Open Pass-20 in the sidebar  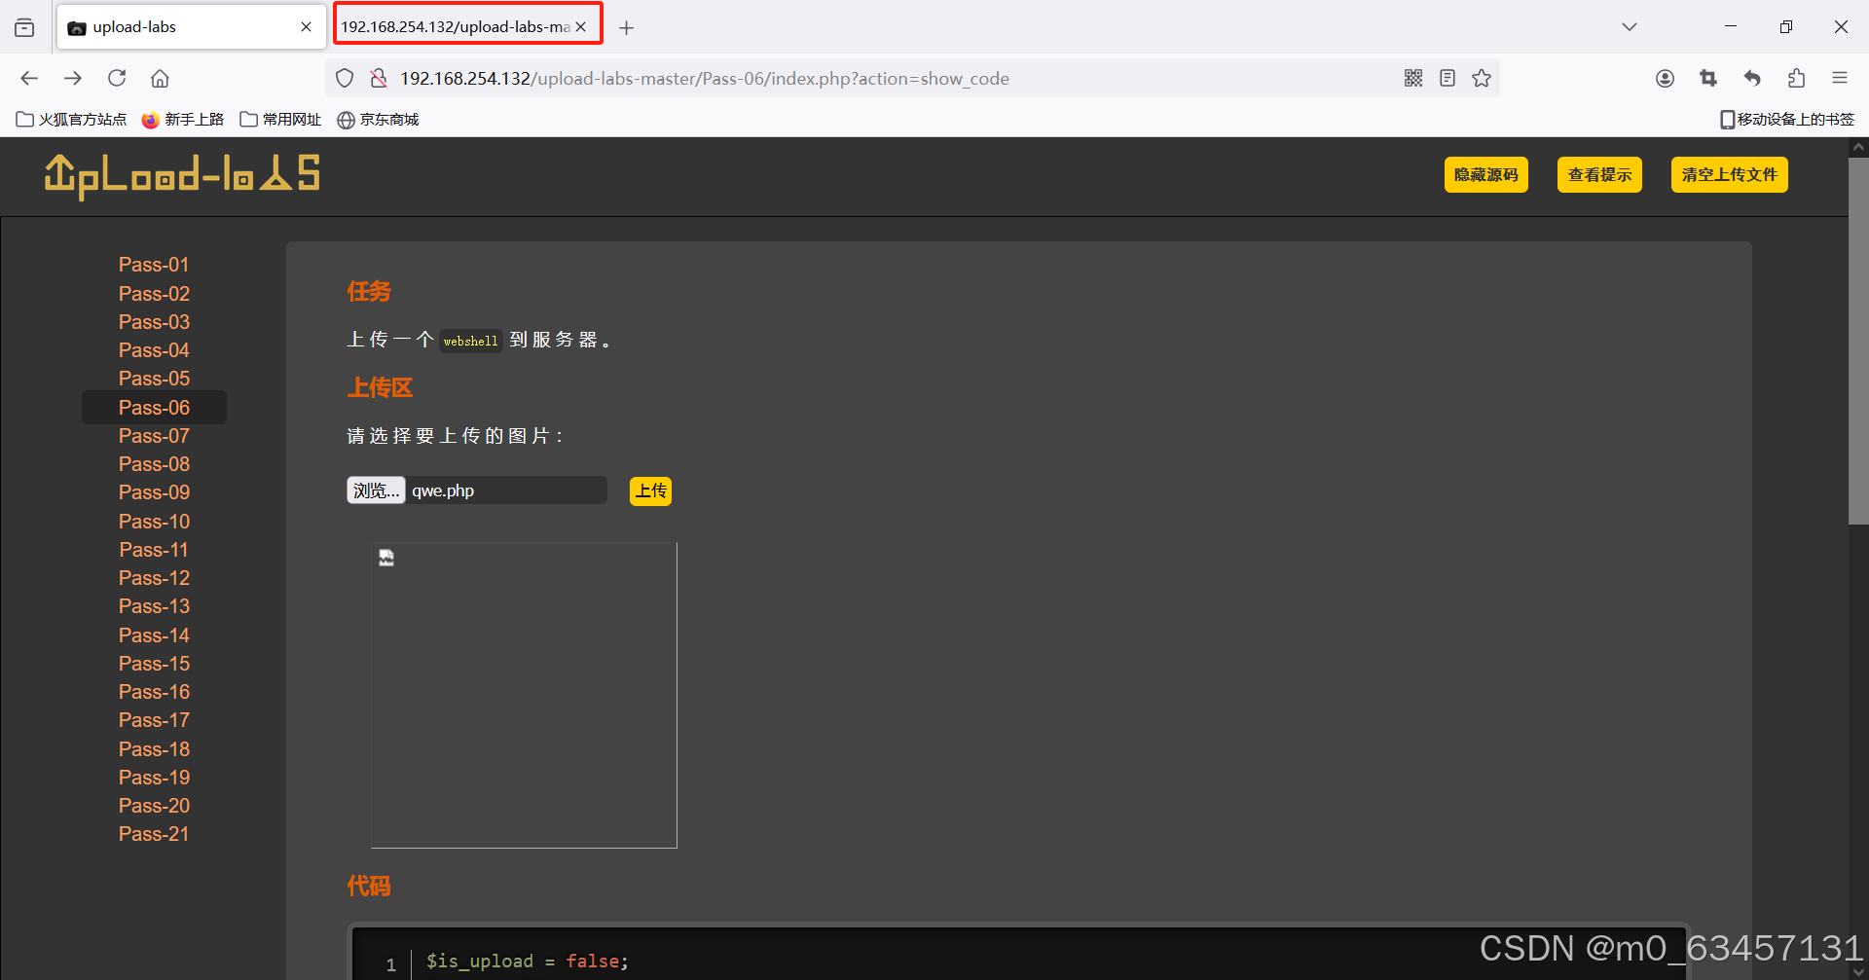coord(154,806)
